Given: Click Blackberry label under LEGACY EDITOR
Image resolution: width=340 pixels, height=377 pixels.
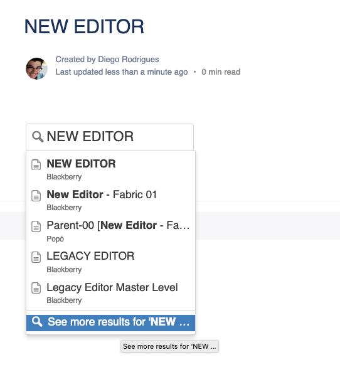Looking at the screenshot, I should point(64,270).
